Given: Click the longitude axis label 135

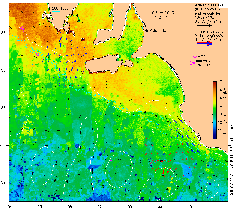Looking at the screenshot, I should point(39,207).
